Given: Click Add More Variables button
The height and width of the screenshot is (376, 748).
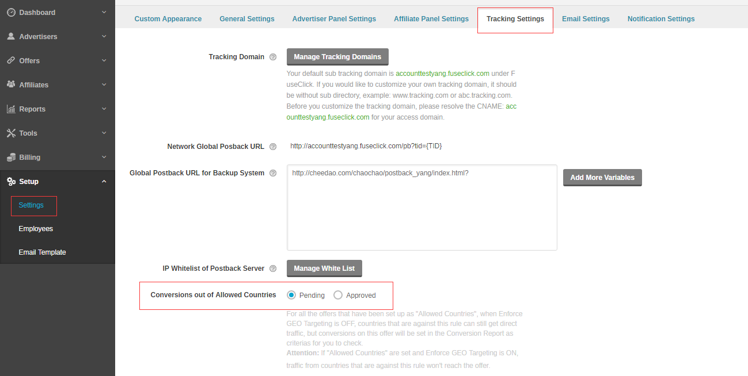Looking at the screenshot, I should click(602, 178).
